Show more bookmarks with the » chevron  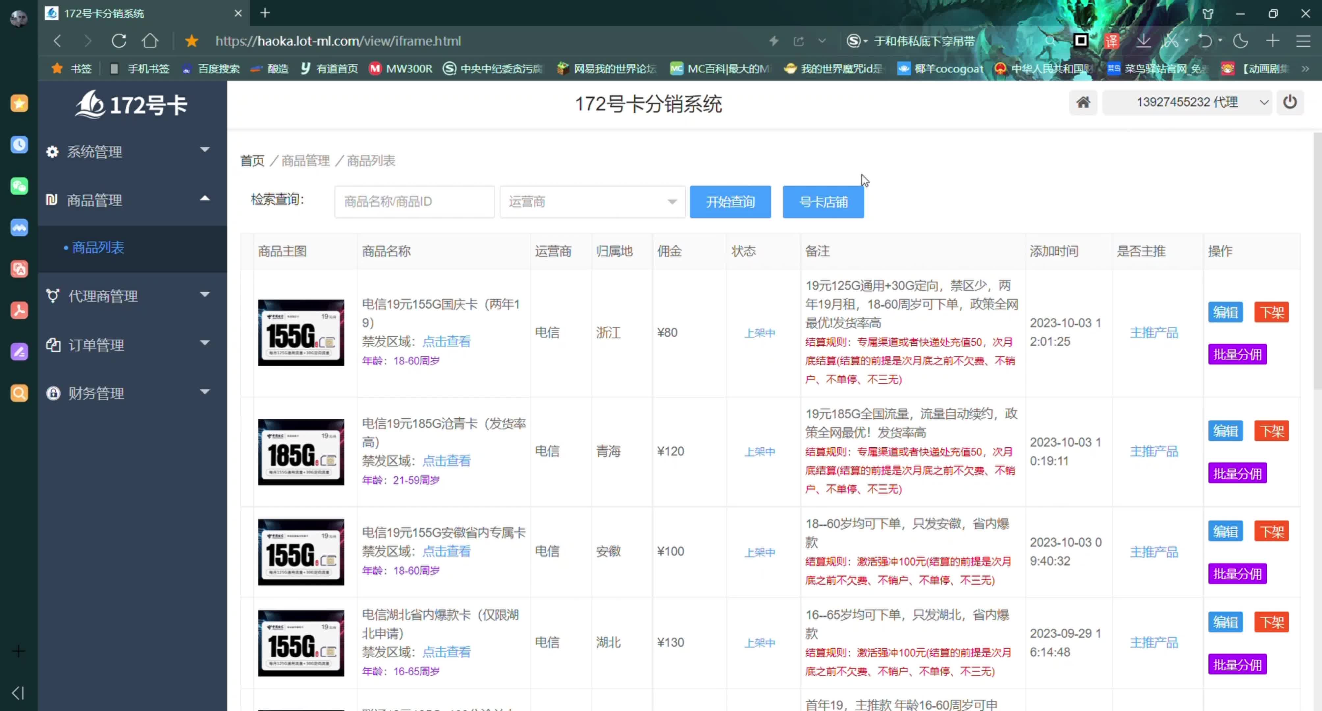click(x=1305, y=68)
